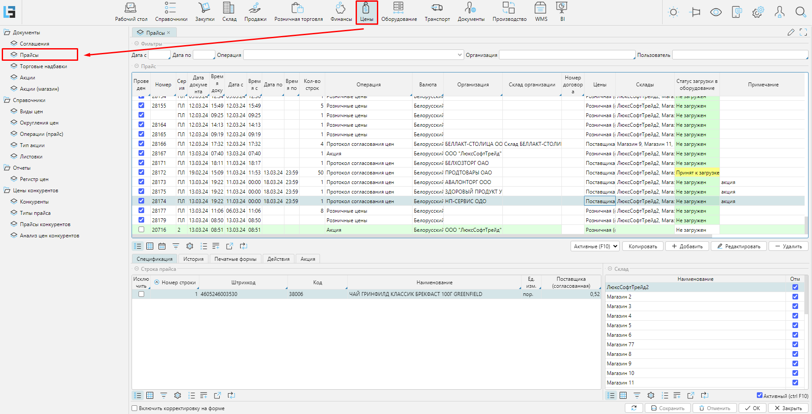Check the Проведен box for row 20716

click(x=141, y=230)
